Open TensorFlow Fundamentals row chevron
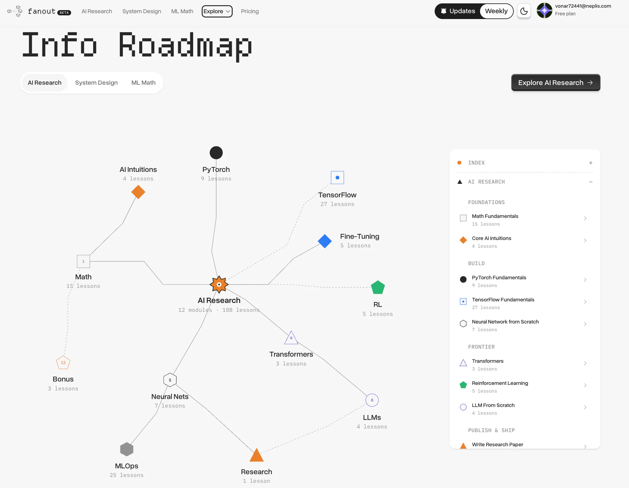 [585, 302]
